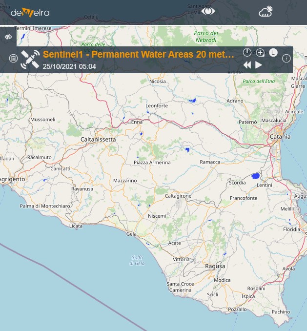Delete the Sentinel1 layer with the trash icon

click(13, 58)
